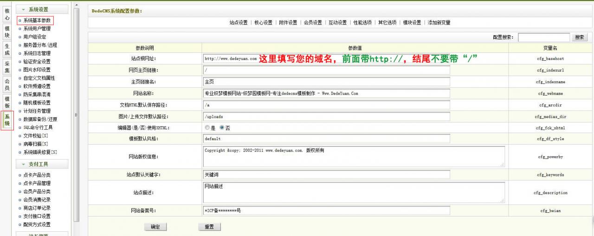Open the 模块 vertical tab
The width and height of the screenshot is (594, 236).
[6, 32]
